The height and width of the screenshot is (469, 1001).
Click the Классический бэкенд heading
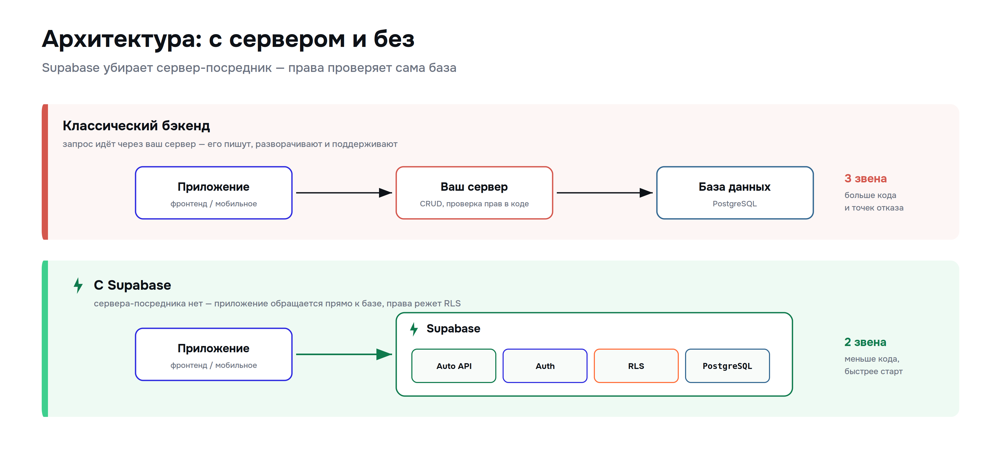(136, 126)
